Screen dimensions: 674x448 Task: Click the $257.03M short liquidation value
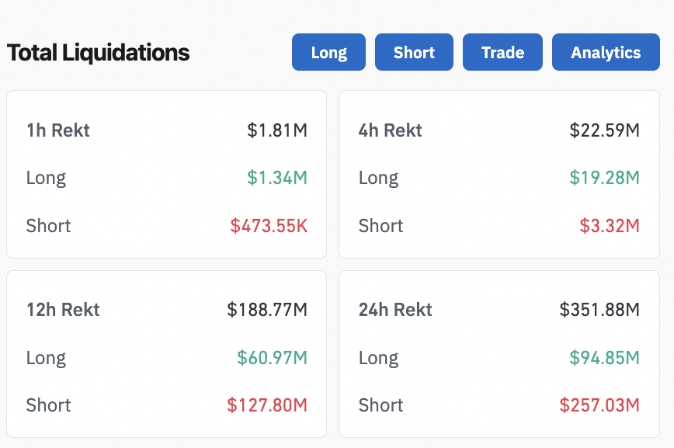(599, 405)
